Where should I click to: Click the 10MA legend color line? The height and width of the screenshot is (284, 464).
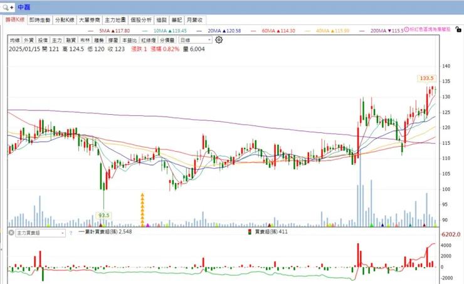pyautogui.click(x=145, y=31)
